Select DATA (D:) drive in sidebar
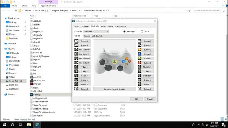228x128 pixels. click(x=14, y=85)
